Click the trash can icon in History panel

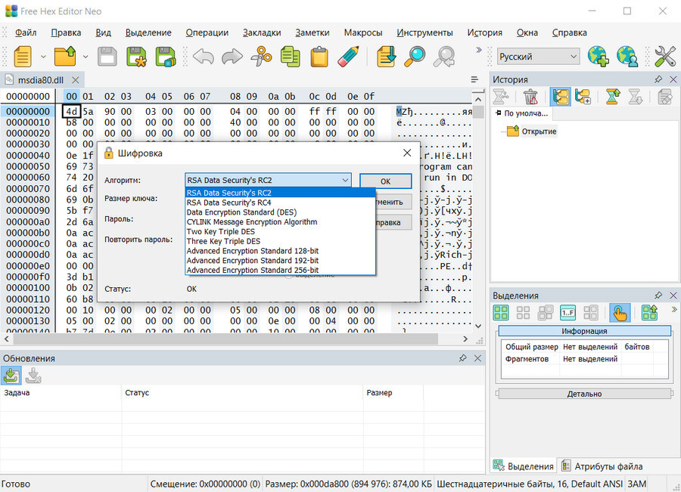click(530, 96)
